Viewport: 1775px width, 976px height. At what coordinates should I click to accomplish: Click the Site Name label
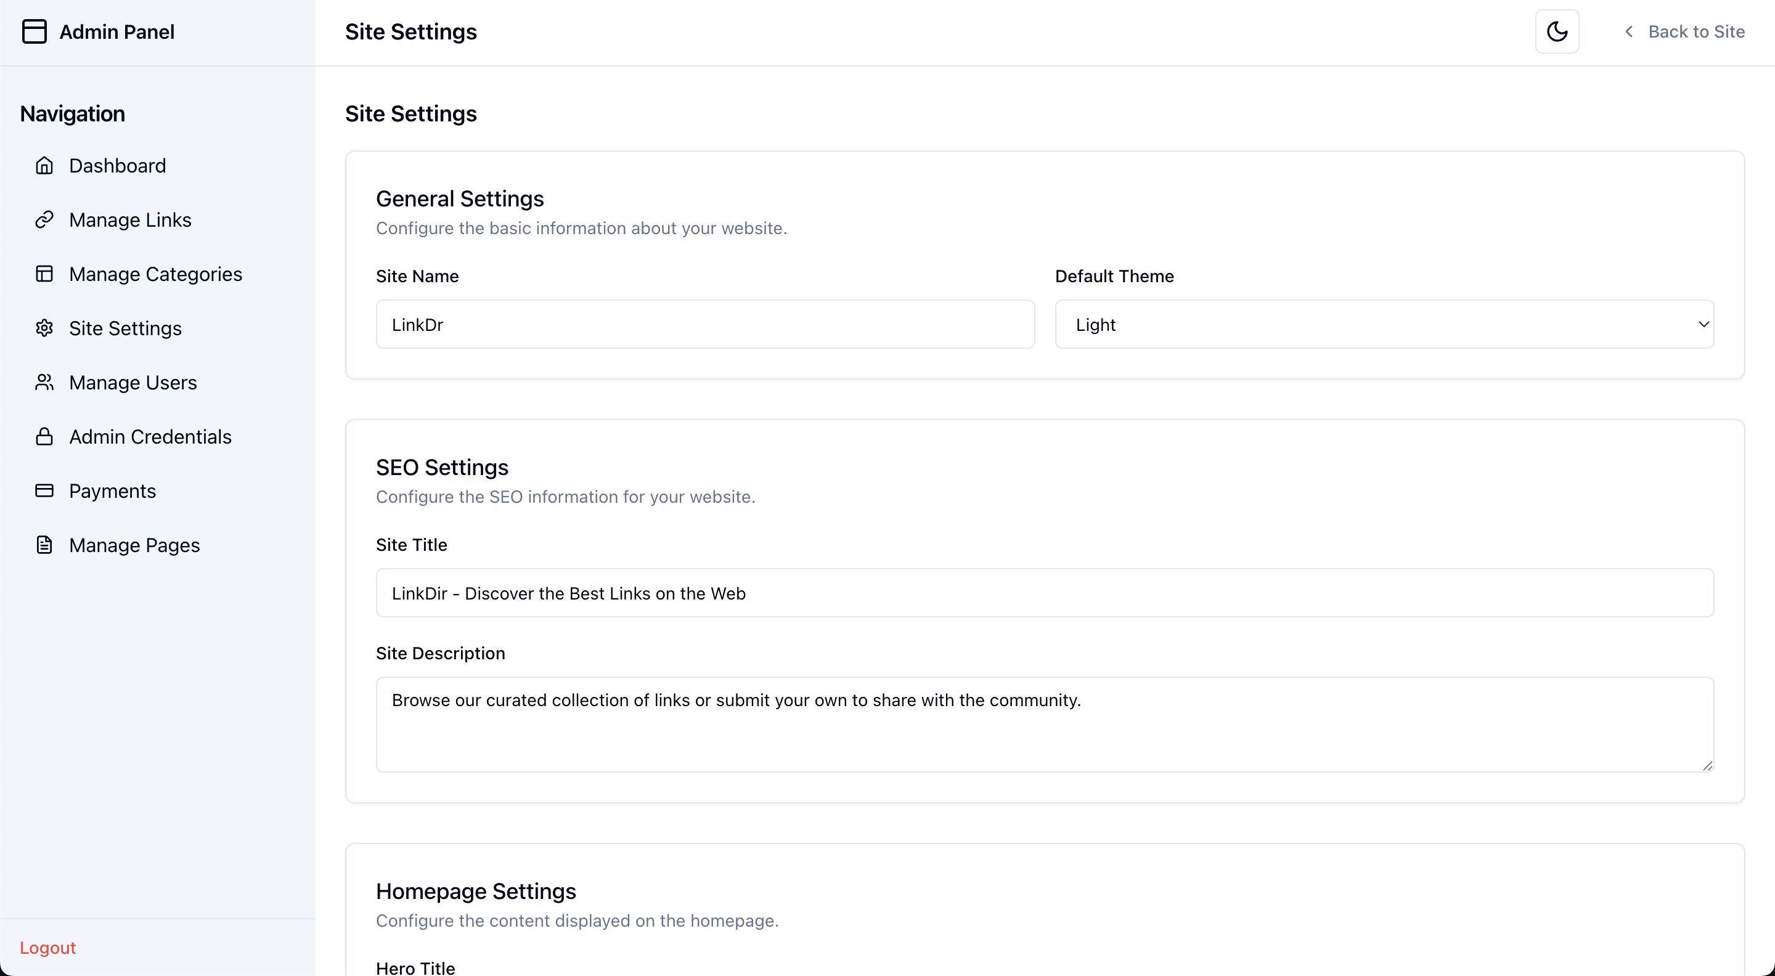tap(417, 276)
